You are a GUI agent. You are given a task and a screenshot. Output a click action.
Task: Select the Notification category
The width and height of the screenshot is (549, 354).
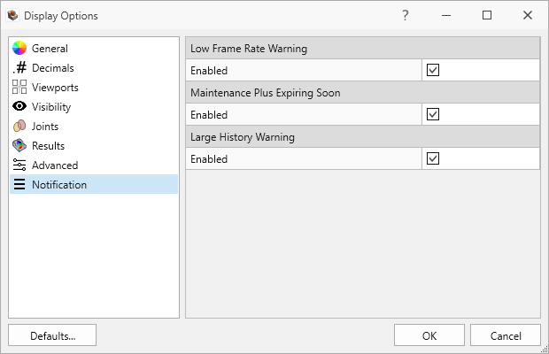coord(94,184)
